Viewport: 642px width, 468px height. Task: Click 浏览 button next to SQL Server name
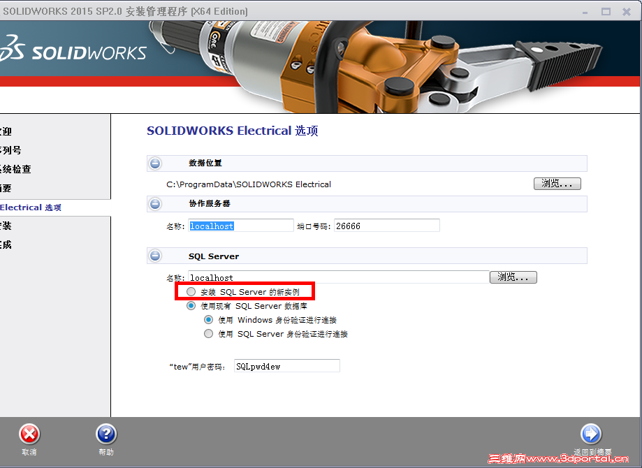(513, 277)
